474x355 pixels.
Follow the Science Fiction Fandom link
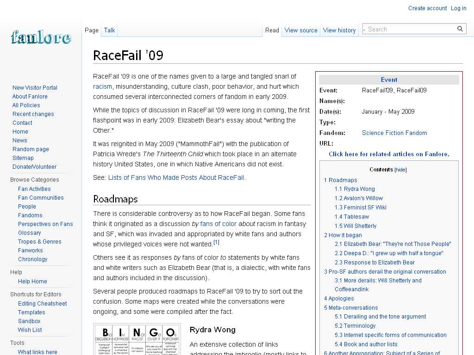(394, 133)
